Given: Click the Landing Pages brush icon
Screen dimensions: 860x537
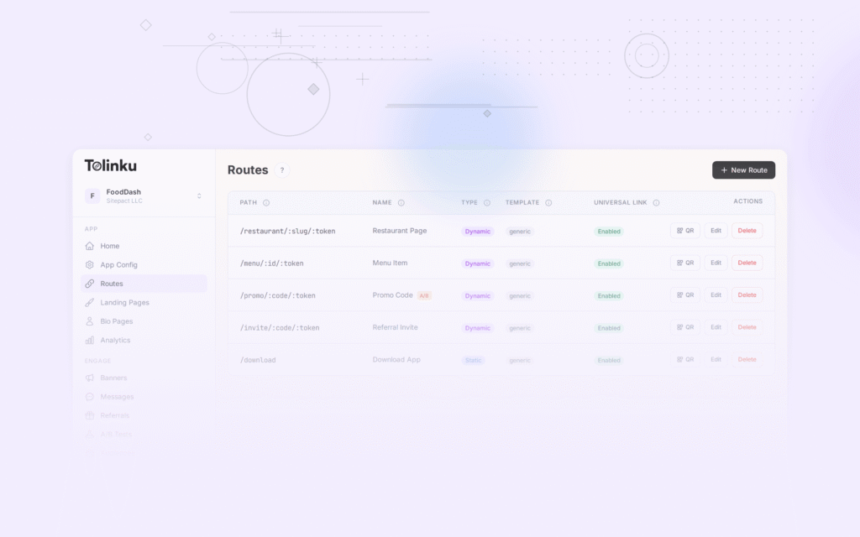Looking at the screenshot, I should pos(89,302).
